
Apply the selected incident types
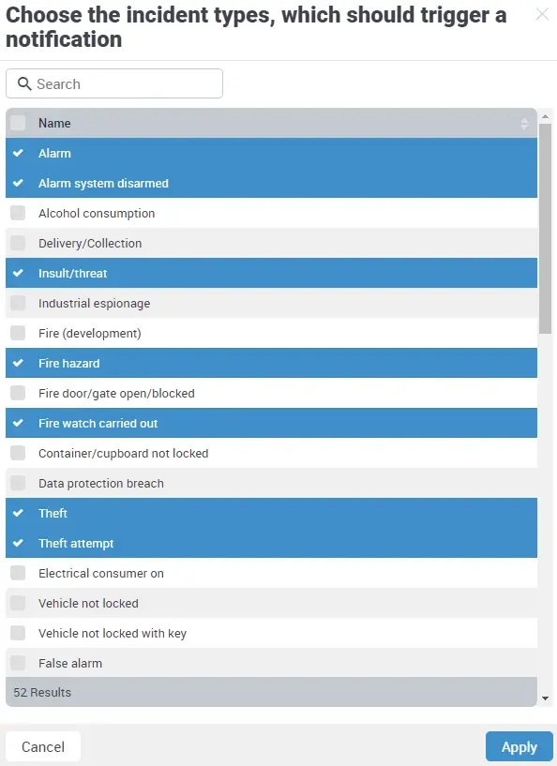(519, 746)
